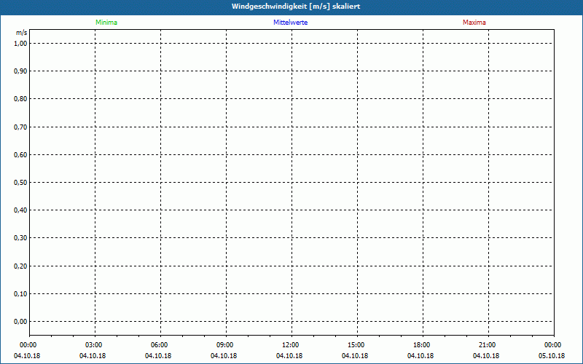Jump to the 12:00 time marker

pos(291,345)
